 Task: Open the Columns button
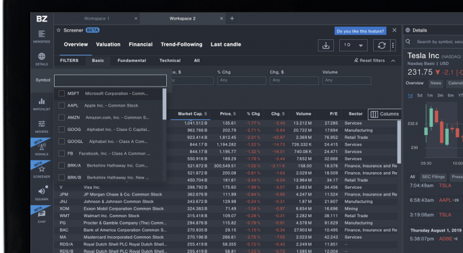(x=385, y=114)
